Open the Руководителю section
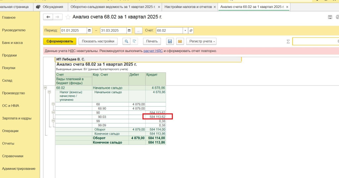339x178 pixels. pos(14,30)
